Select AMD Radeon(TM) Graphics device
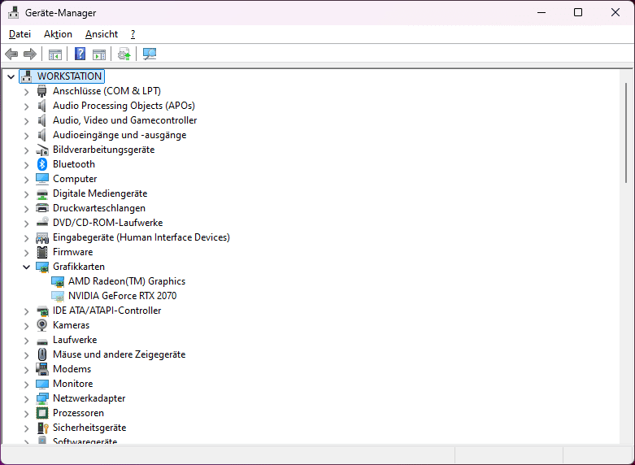635x465 pixels. coord(127,281)
